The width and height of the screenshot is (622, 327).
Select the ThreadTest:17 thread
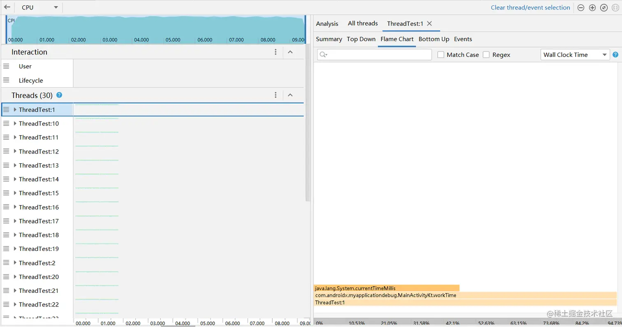pos(39,221)
